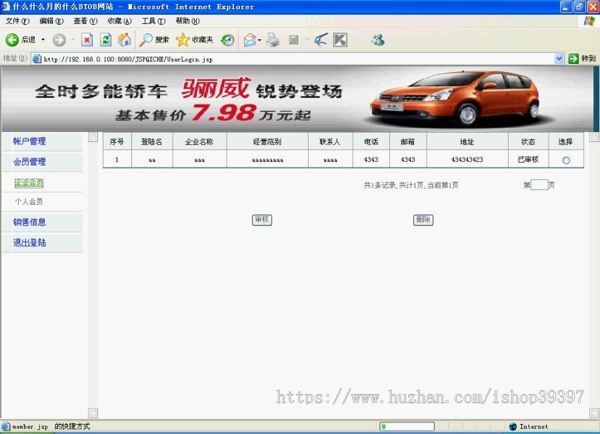Click the grey Forward arrow icon
The image size is (600, 434).
[59, 40]
